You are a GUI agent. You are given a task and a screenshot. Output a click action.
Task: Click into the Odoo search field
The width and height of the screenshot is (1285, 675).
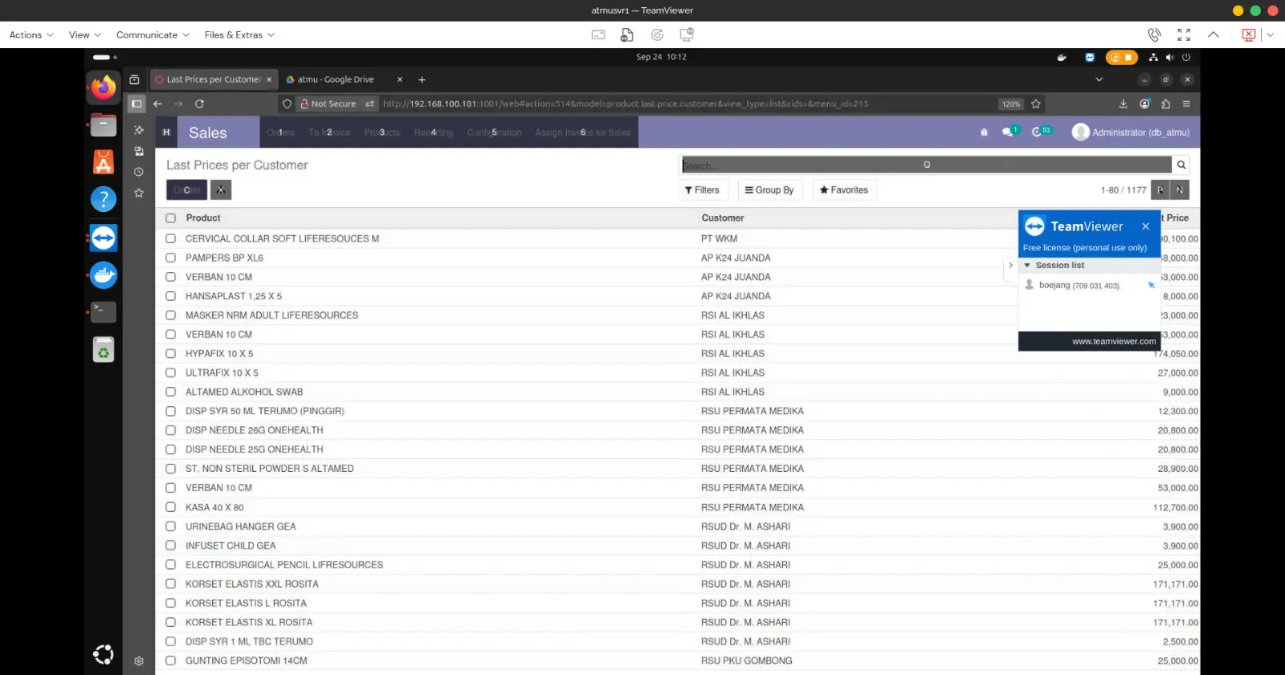[803, 165]
